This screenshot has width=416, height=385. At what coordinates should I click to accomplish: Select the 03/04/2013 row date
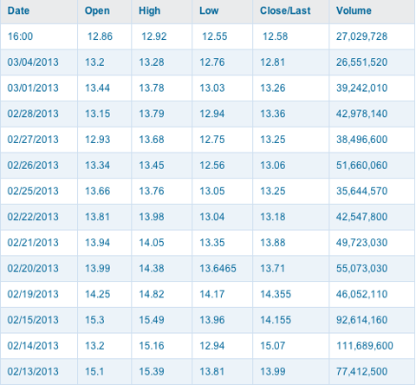point(33,62)
